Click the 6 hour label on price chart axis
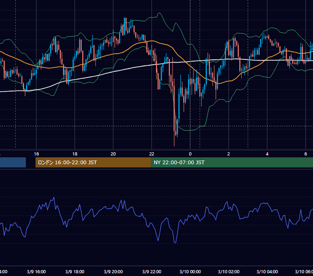313x276 pixels. click(306, 154)
